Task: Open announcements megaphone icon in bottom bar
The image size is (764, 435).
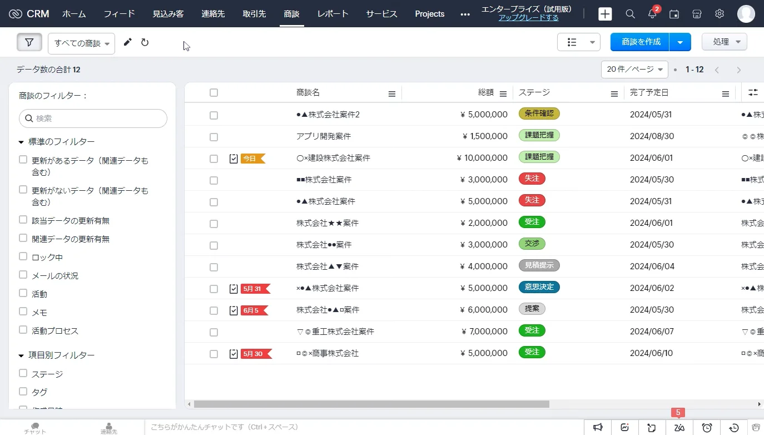Action: coord(598,427)
